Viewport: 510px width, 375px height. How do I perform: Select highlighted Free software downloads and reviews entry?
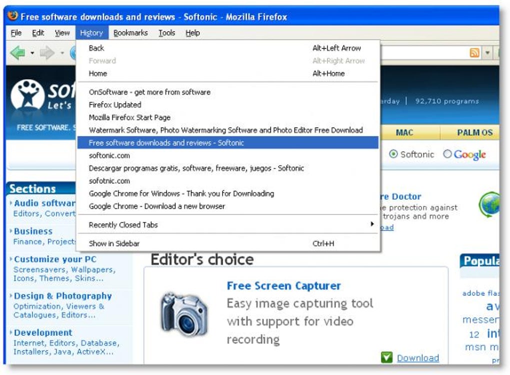click(228, 143)
